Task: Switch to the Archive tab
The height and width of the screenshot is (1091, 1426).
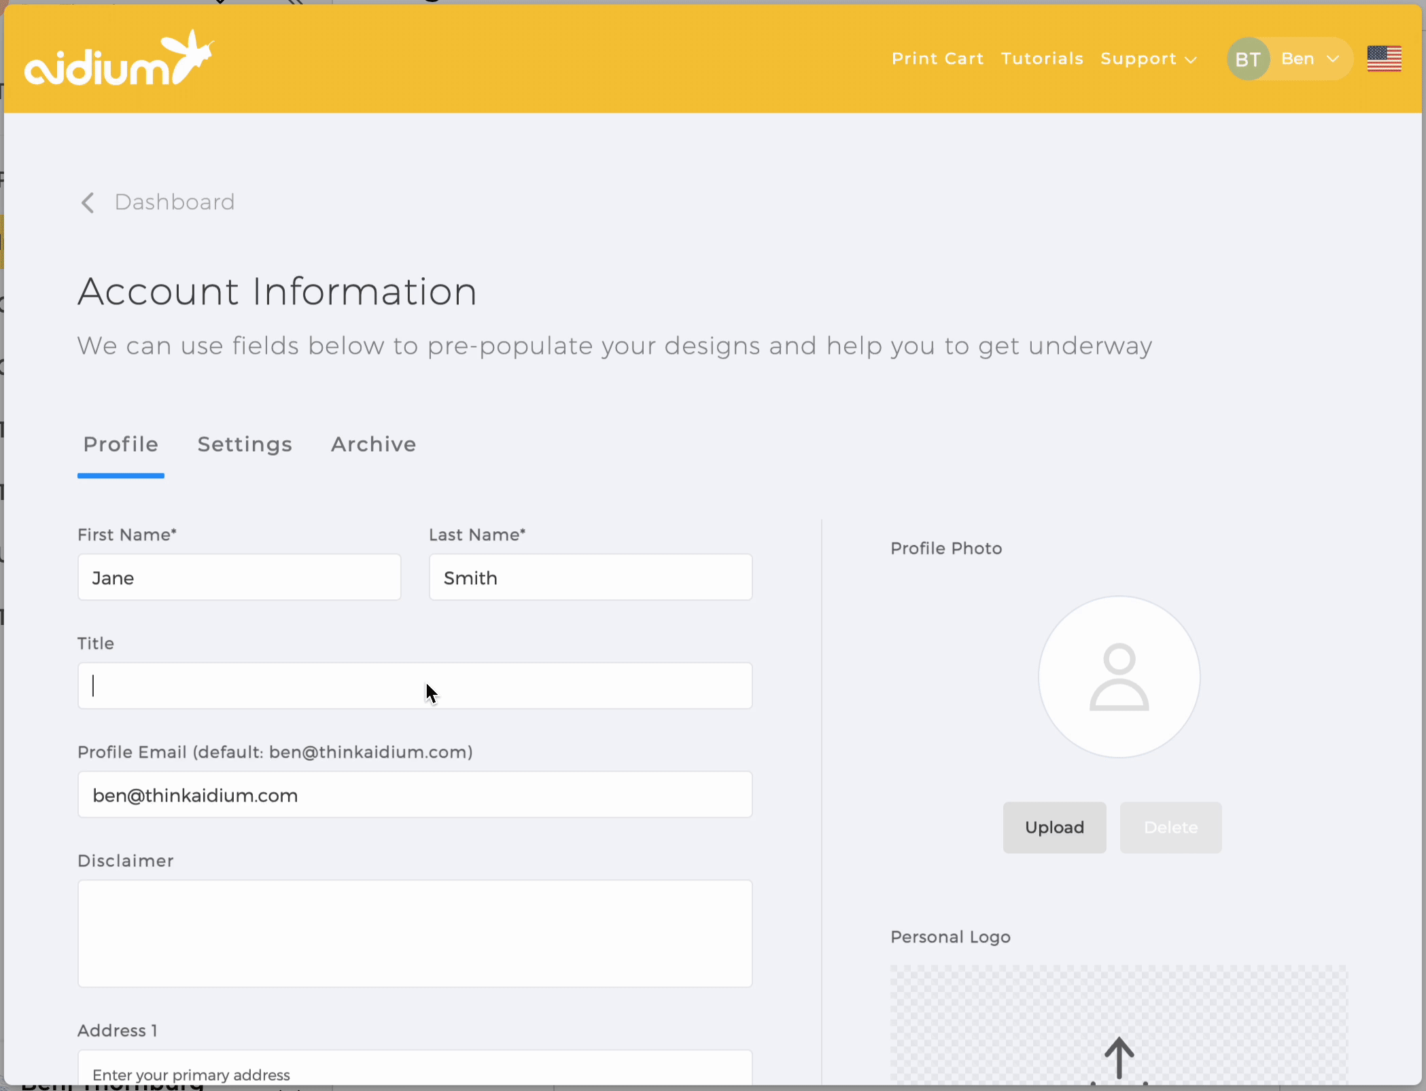Action: tap(373, 444)
